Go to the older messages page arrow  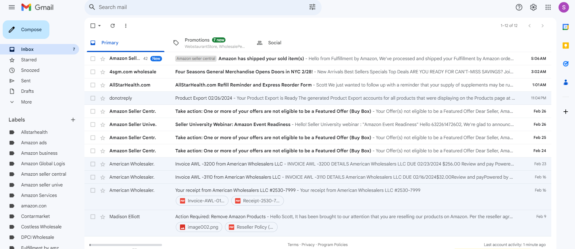(543, 26)
